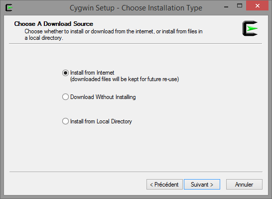Continue with the Suivant button
272x199 pixels.
click(x=202, y=184)
